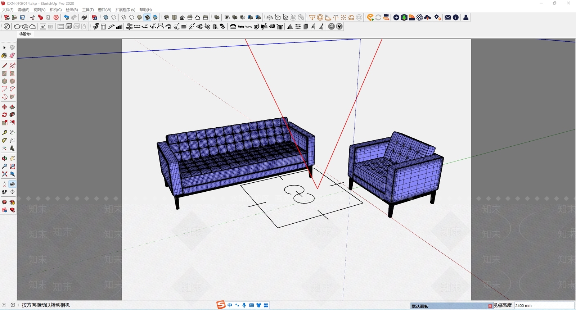The image size is (576, 310).
Task: Open the 帮助(H) menu
Action: point(146,10)
